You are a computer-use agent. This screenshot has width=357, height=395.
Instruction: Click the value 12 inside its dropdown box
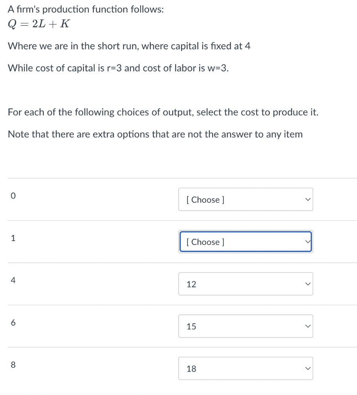pyautogui.click(x=191, y=284)
